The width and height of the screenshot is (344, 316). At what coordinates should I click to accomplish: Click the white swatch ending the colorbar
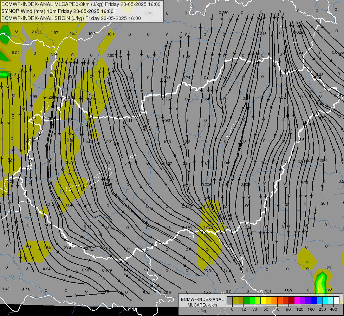[x=337, y=300]
